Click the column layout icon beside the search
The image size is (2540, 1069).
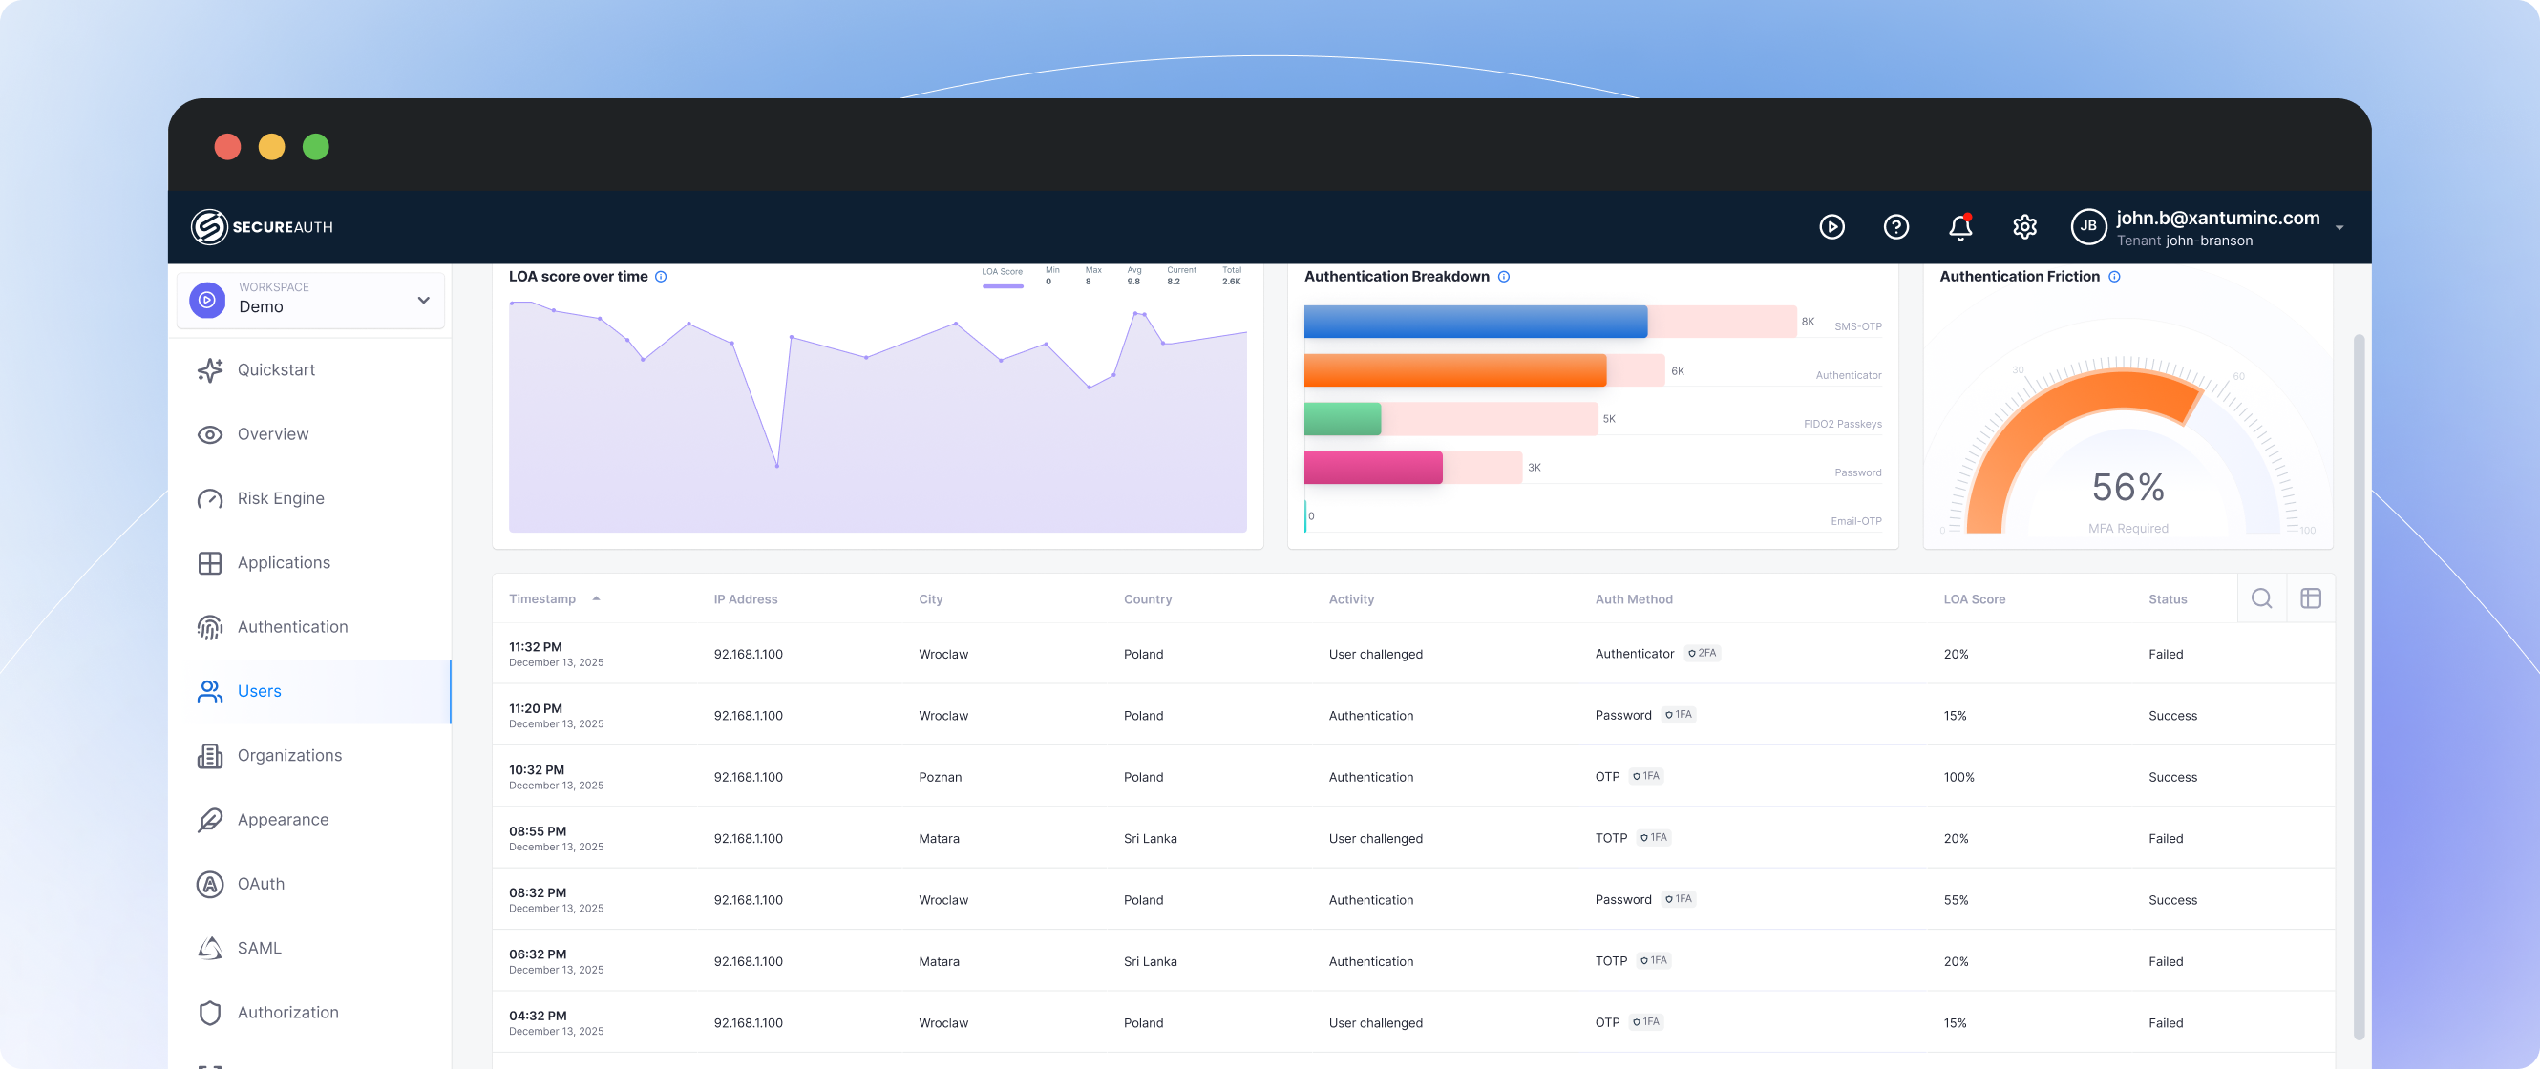(2311, 598)
